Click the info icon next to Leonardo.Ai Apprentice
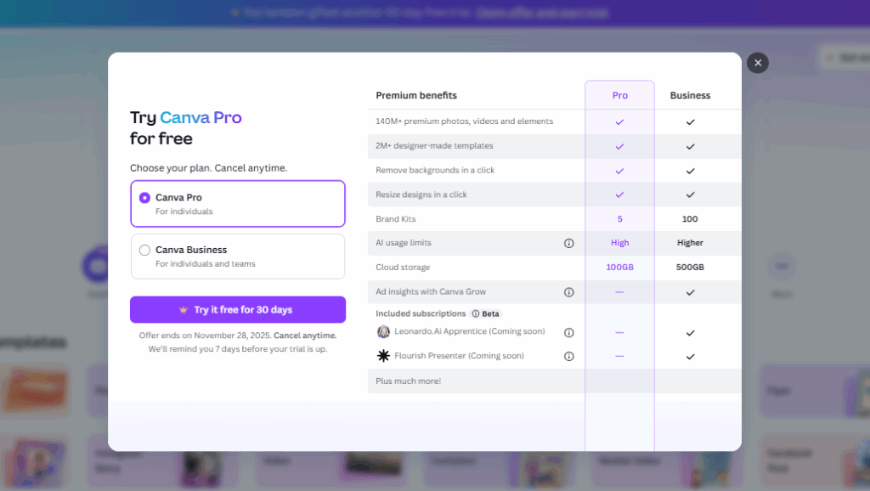Viewport: 870px width, 491px height. point(568,332)
